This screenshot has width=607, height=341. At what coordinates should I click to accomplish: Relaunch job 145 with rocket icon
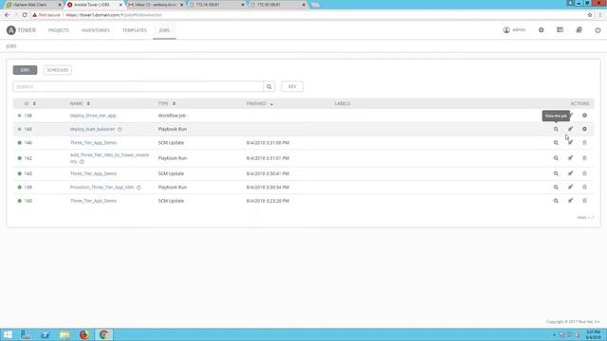pyautogui.click(x=570, y=129)
